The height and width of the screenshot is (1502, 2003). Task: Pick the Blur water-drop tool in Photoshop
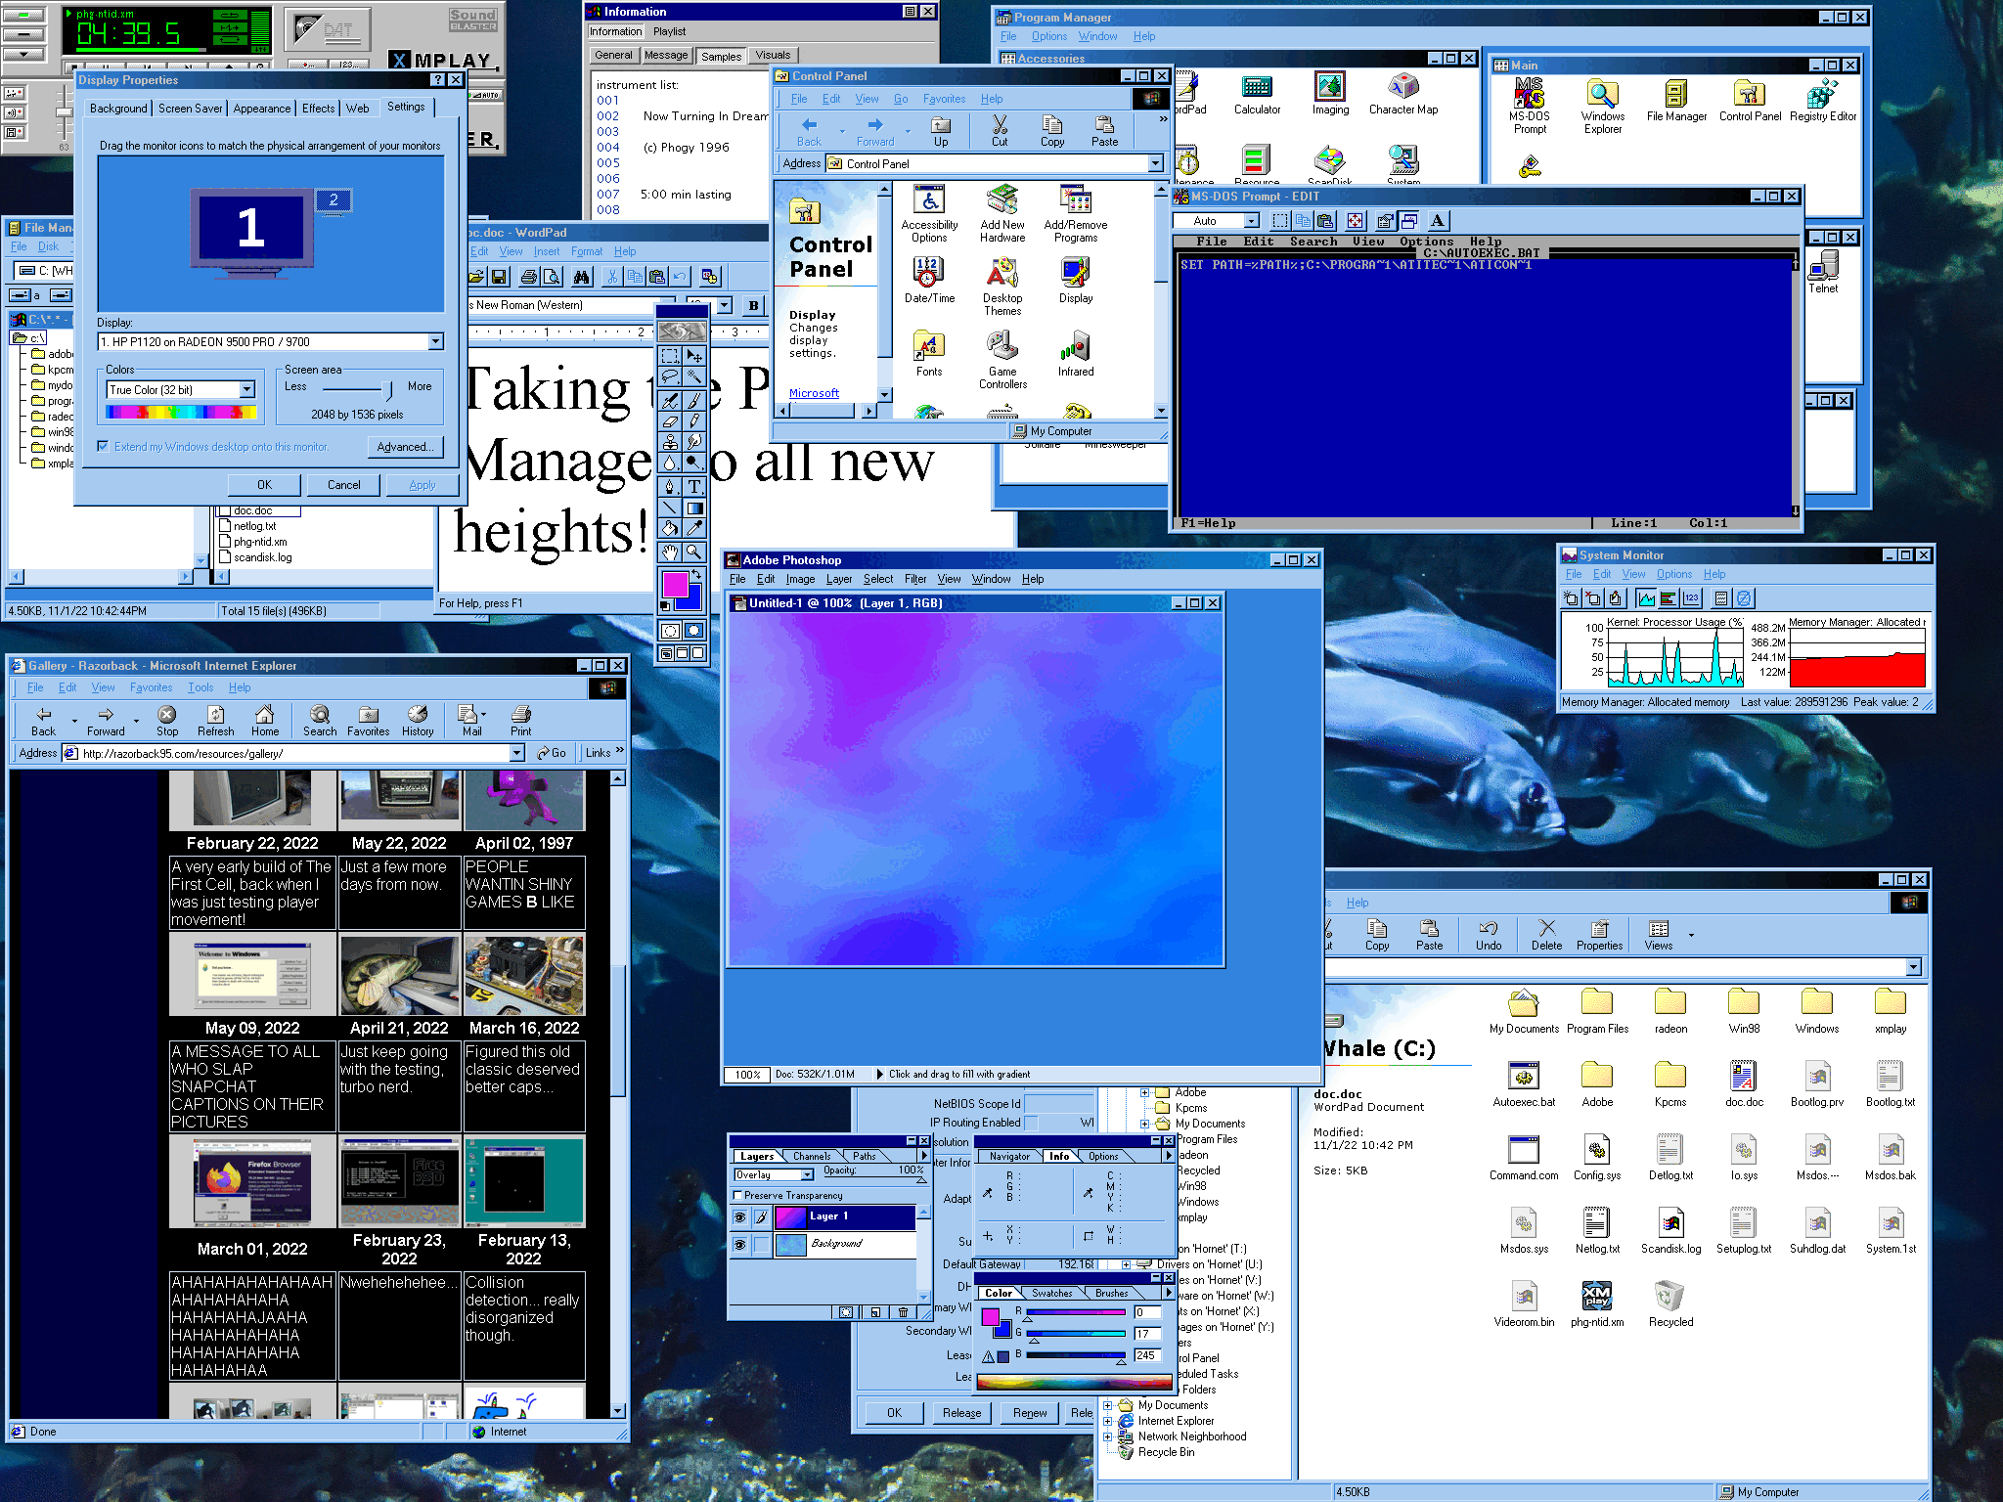pyautogui.click(x=670, y=464)
